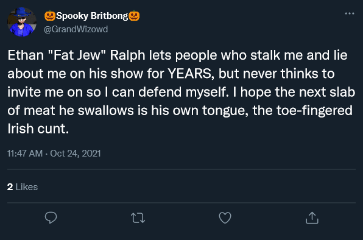The image size is (363, 240).
Task: Click the 11:47 AM timestamp
Action: (25, 154)
